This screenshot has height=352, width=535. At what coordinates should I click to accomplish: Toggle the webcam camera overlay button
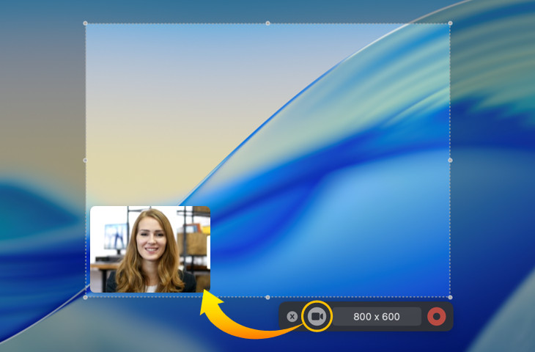pyautogui.click(x=317, y=317)
